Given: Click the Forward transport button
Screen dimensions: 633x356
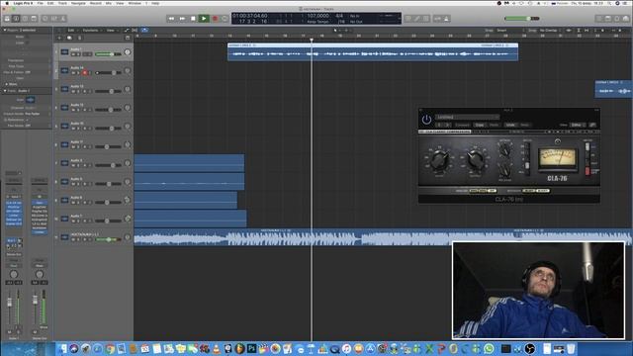Looking at the screenshot, I should click(x=182, y=18).
